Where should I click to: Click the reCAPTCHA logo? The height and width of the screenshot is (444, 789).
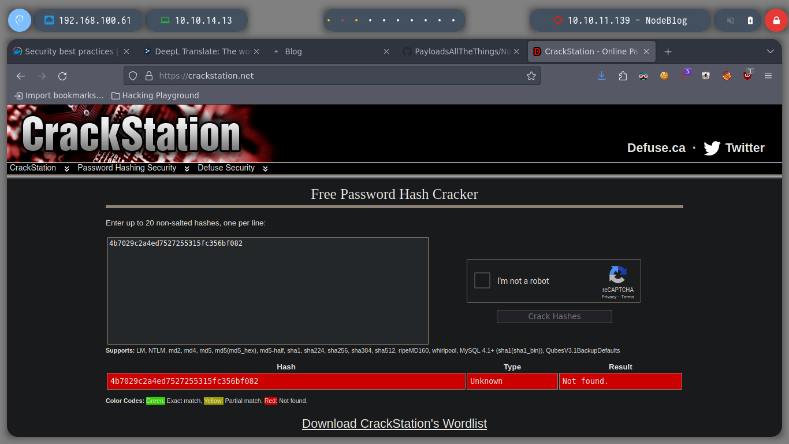tap(617, 275)
